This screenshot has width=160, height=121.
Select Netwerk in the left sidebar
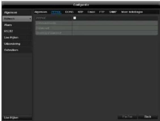tap(17, 19)
